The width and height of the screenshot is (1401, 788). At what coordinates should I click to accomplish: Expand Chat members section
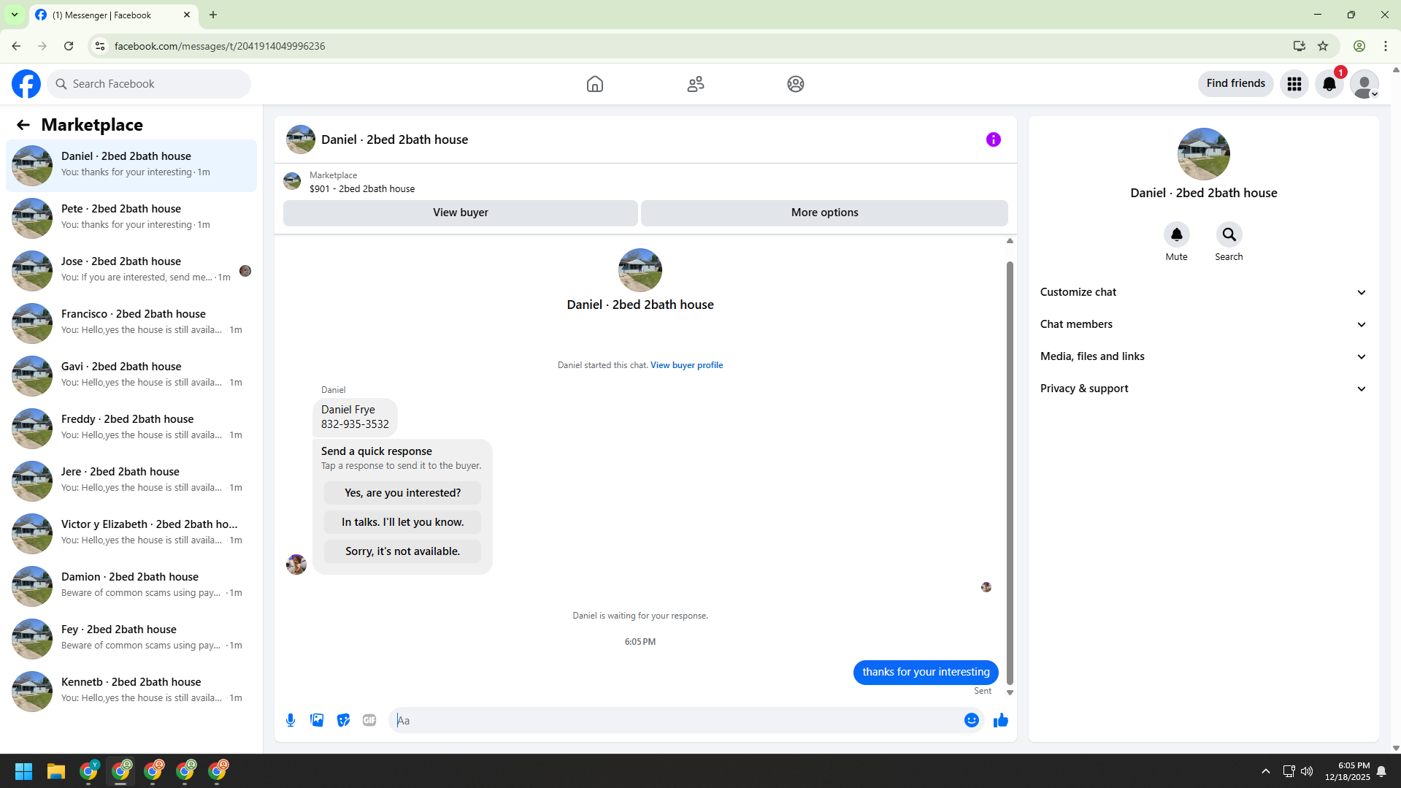[x=1203, y=324]
